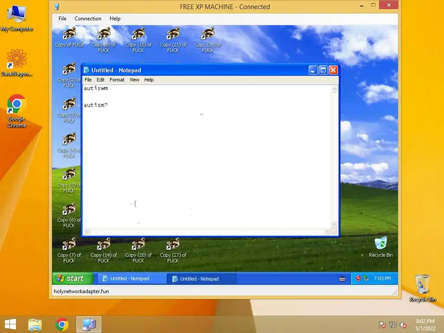This screenshot has height=333, width=444.
Task: Click the 'autiswm' line in Notepad
Action: (96, 88)
